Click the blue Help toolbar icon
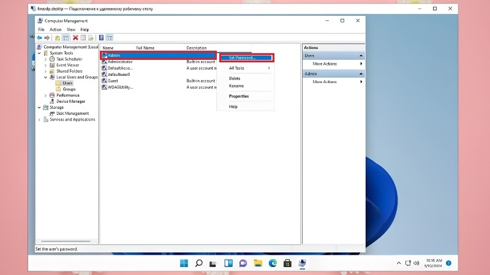This screenshot has height=275, width=490. point(101,38)
